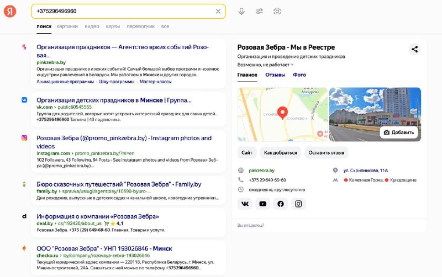Open the Facebook social button in the card
This screenshot has height=277, width=442.
tap(281, 204)
